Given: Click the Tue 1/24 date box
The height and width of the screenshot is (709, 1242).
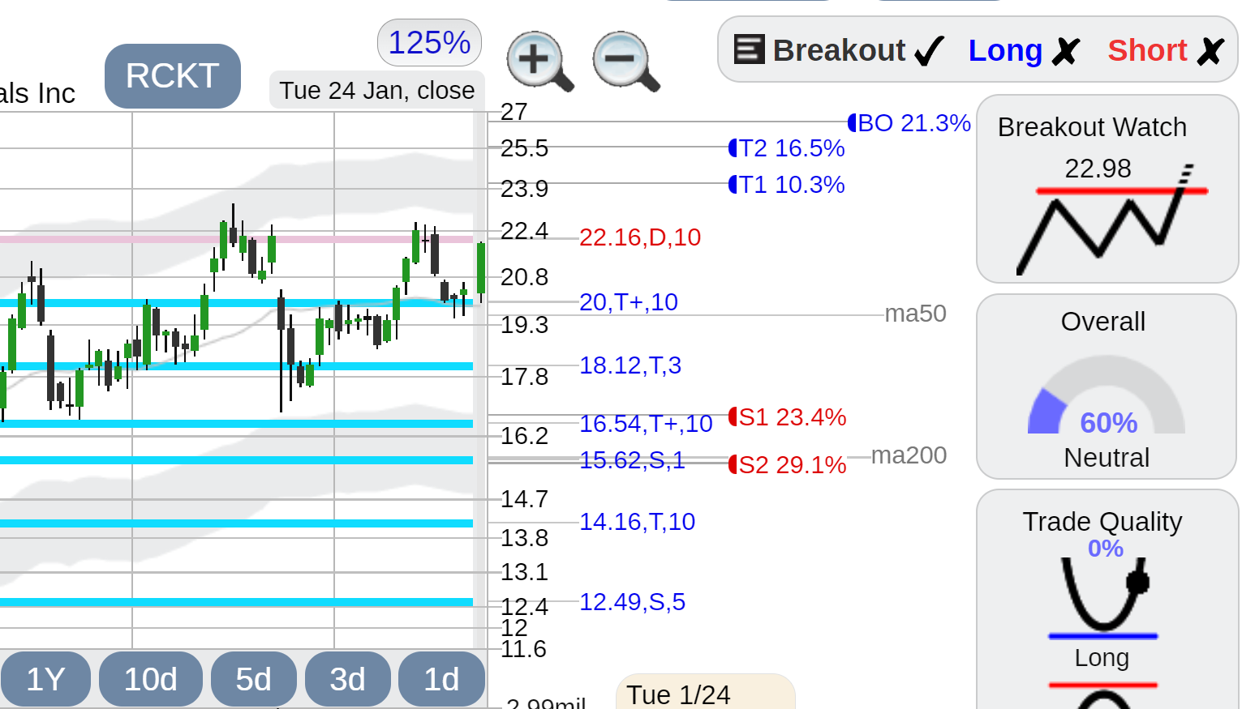Looking at the screenshot, I should [x=705, y=692].
